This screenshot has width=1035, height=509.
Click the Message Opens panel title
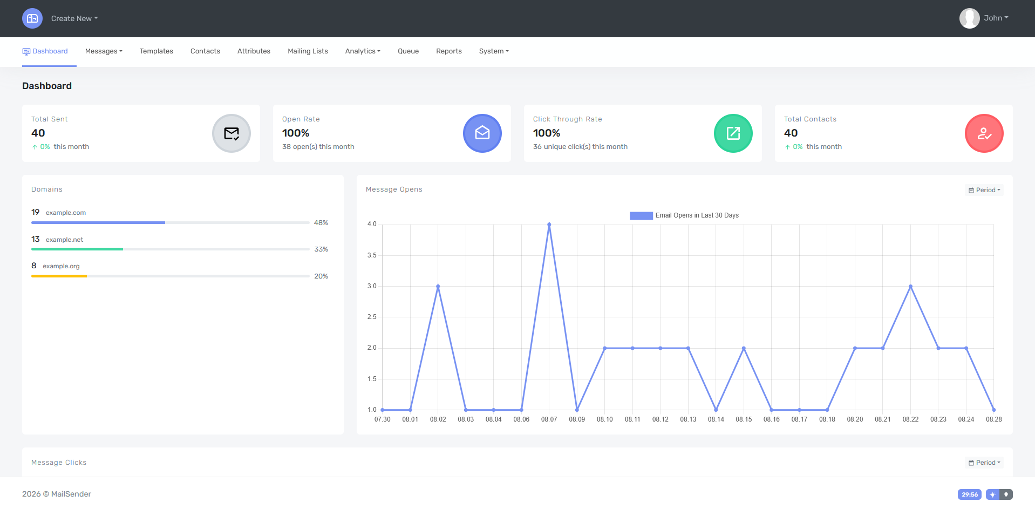pos(394,189)
